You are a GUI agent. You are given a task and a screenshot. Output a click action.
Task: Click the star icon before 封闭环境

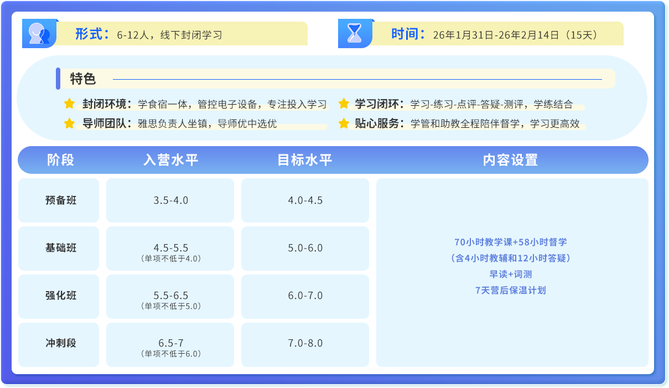click(69, 104)
